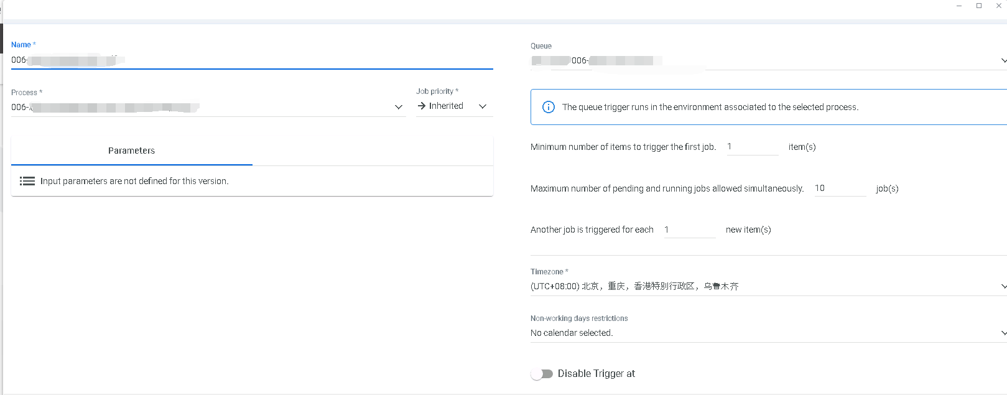Open the Job priority dropdown
1007x395 pixels.
[x=482, y=106]
